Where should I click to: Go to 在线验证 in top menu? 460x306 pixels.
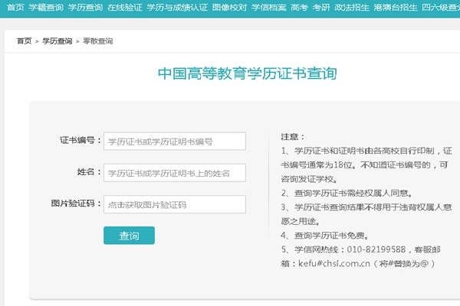[124, 7]
